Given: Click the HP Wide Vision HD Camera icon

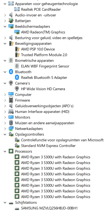Looking at the screenshot, I should [x=17, y=89].
